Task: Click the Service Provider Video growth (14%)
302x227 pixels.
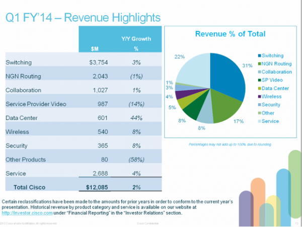Action: (x=136, y=104)
